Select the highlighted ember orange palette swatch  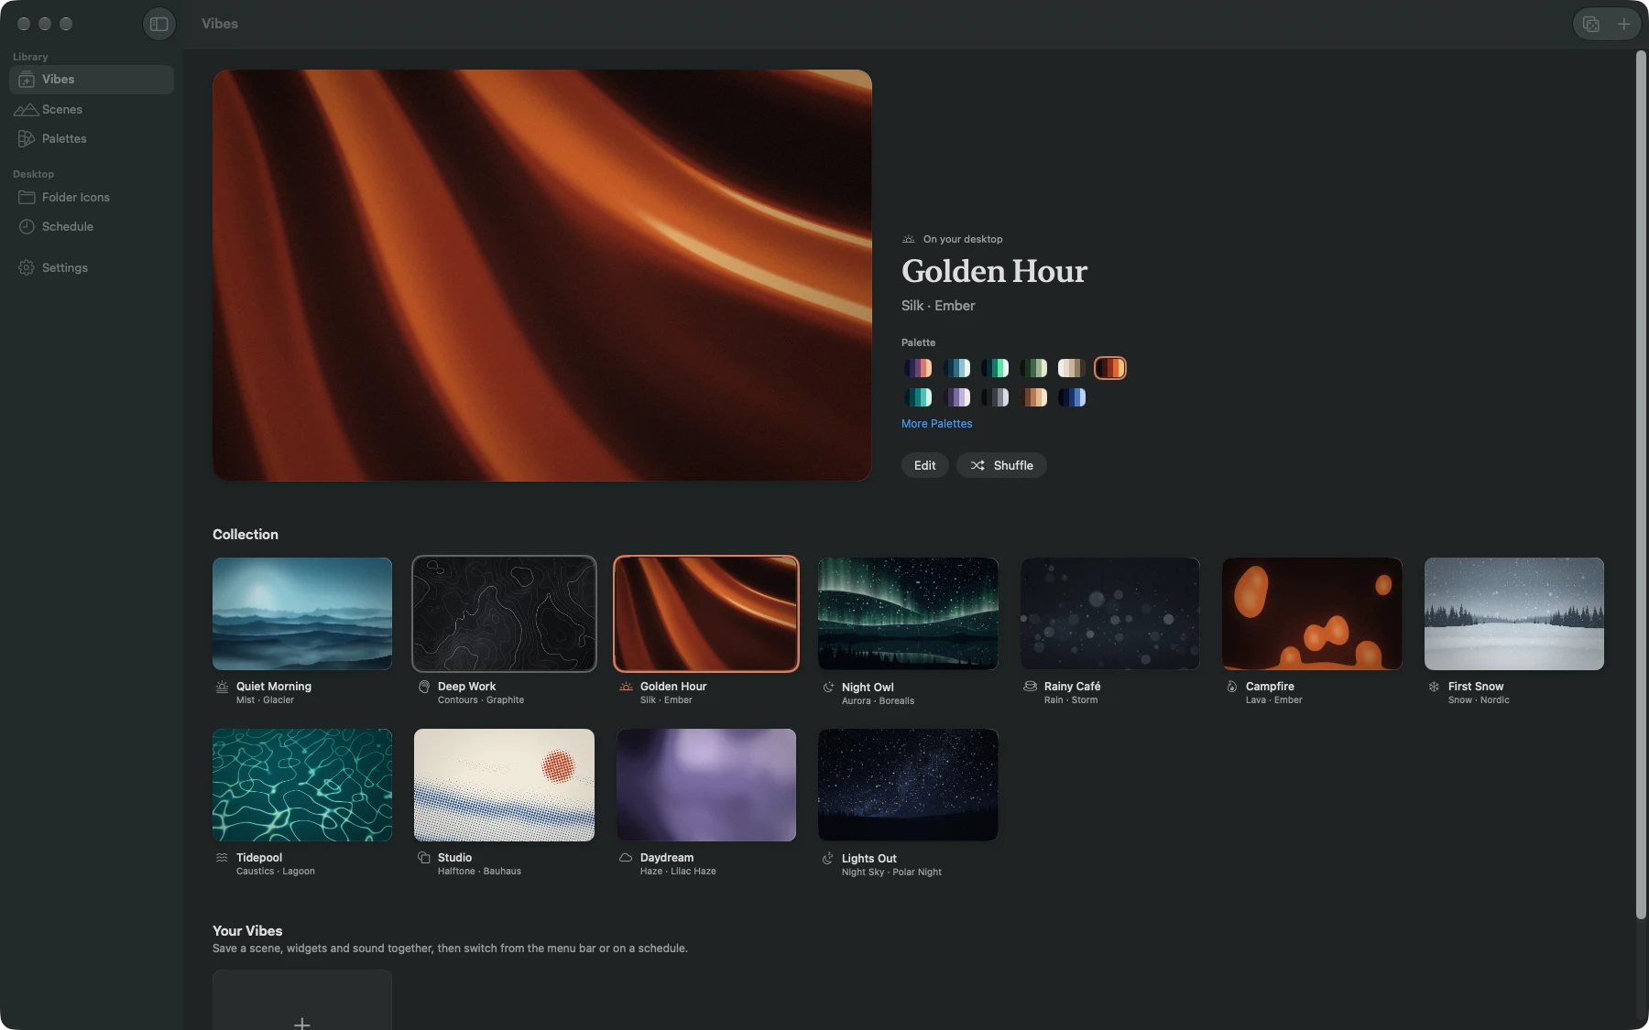click(1110, 368)
